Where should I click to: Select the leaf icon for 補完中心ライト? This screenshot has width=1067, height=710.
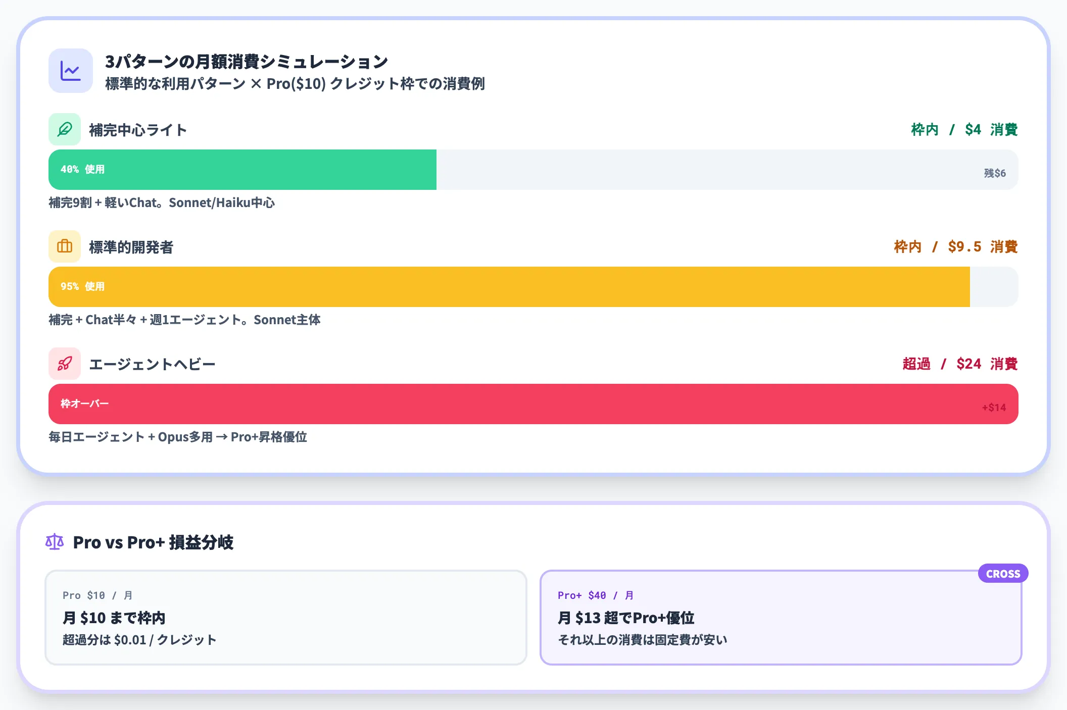pyautogui.click(x=65, y=129)
